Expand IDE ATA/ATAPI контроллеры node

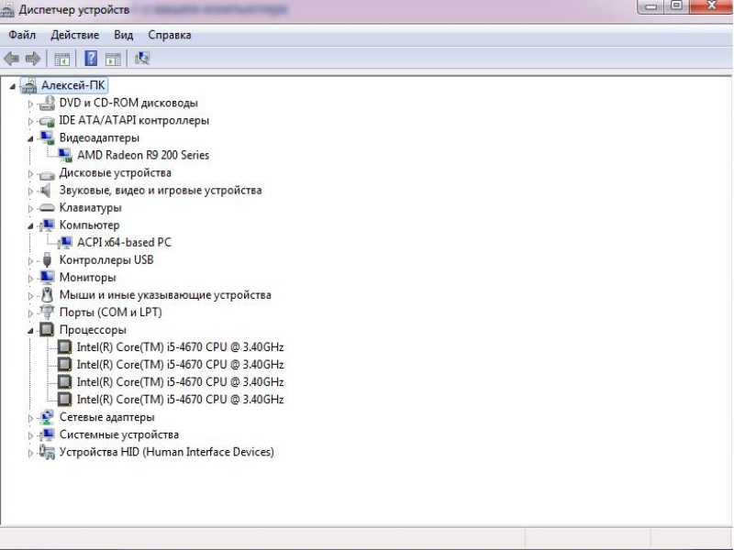click(x=30, y=122)
